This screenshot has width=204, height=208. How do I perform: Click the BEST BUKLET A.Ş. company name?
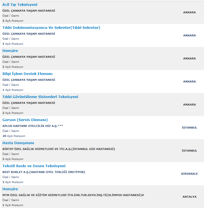[x=44, y=172]
